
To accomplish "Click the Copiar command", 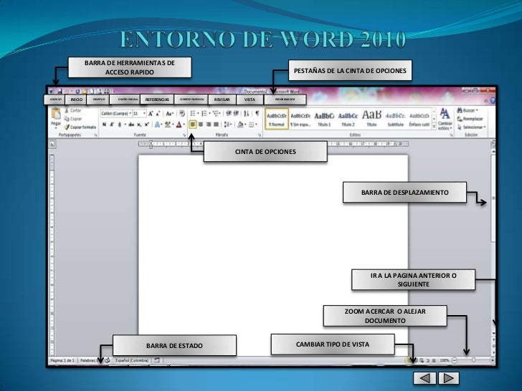I will click(73, 119).
